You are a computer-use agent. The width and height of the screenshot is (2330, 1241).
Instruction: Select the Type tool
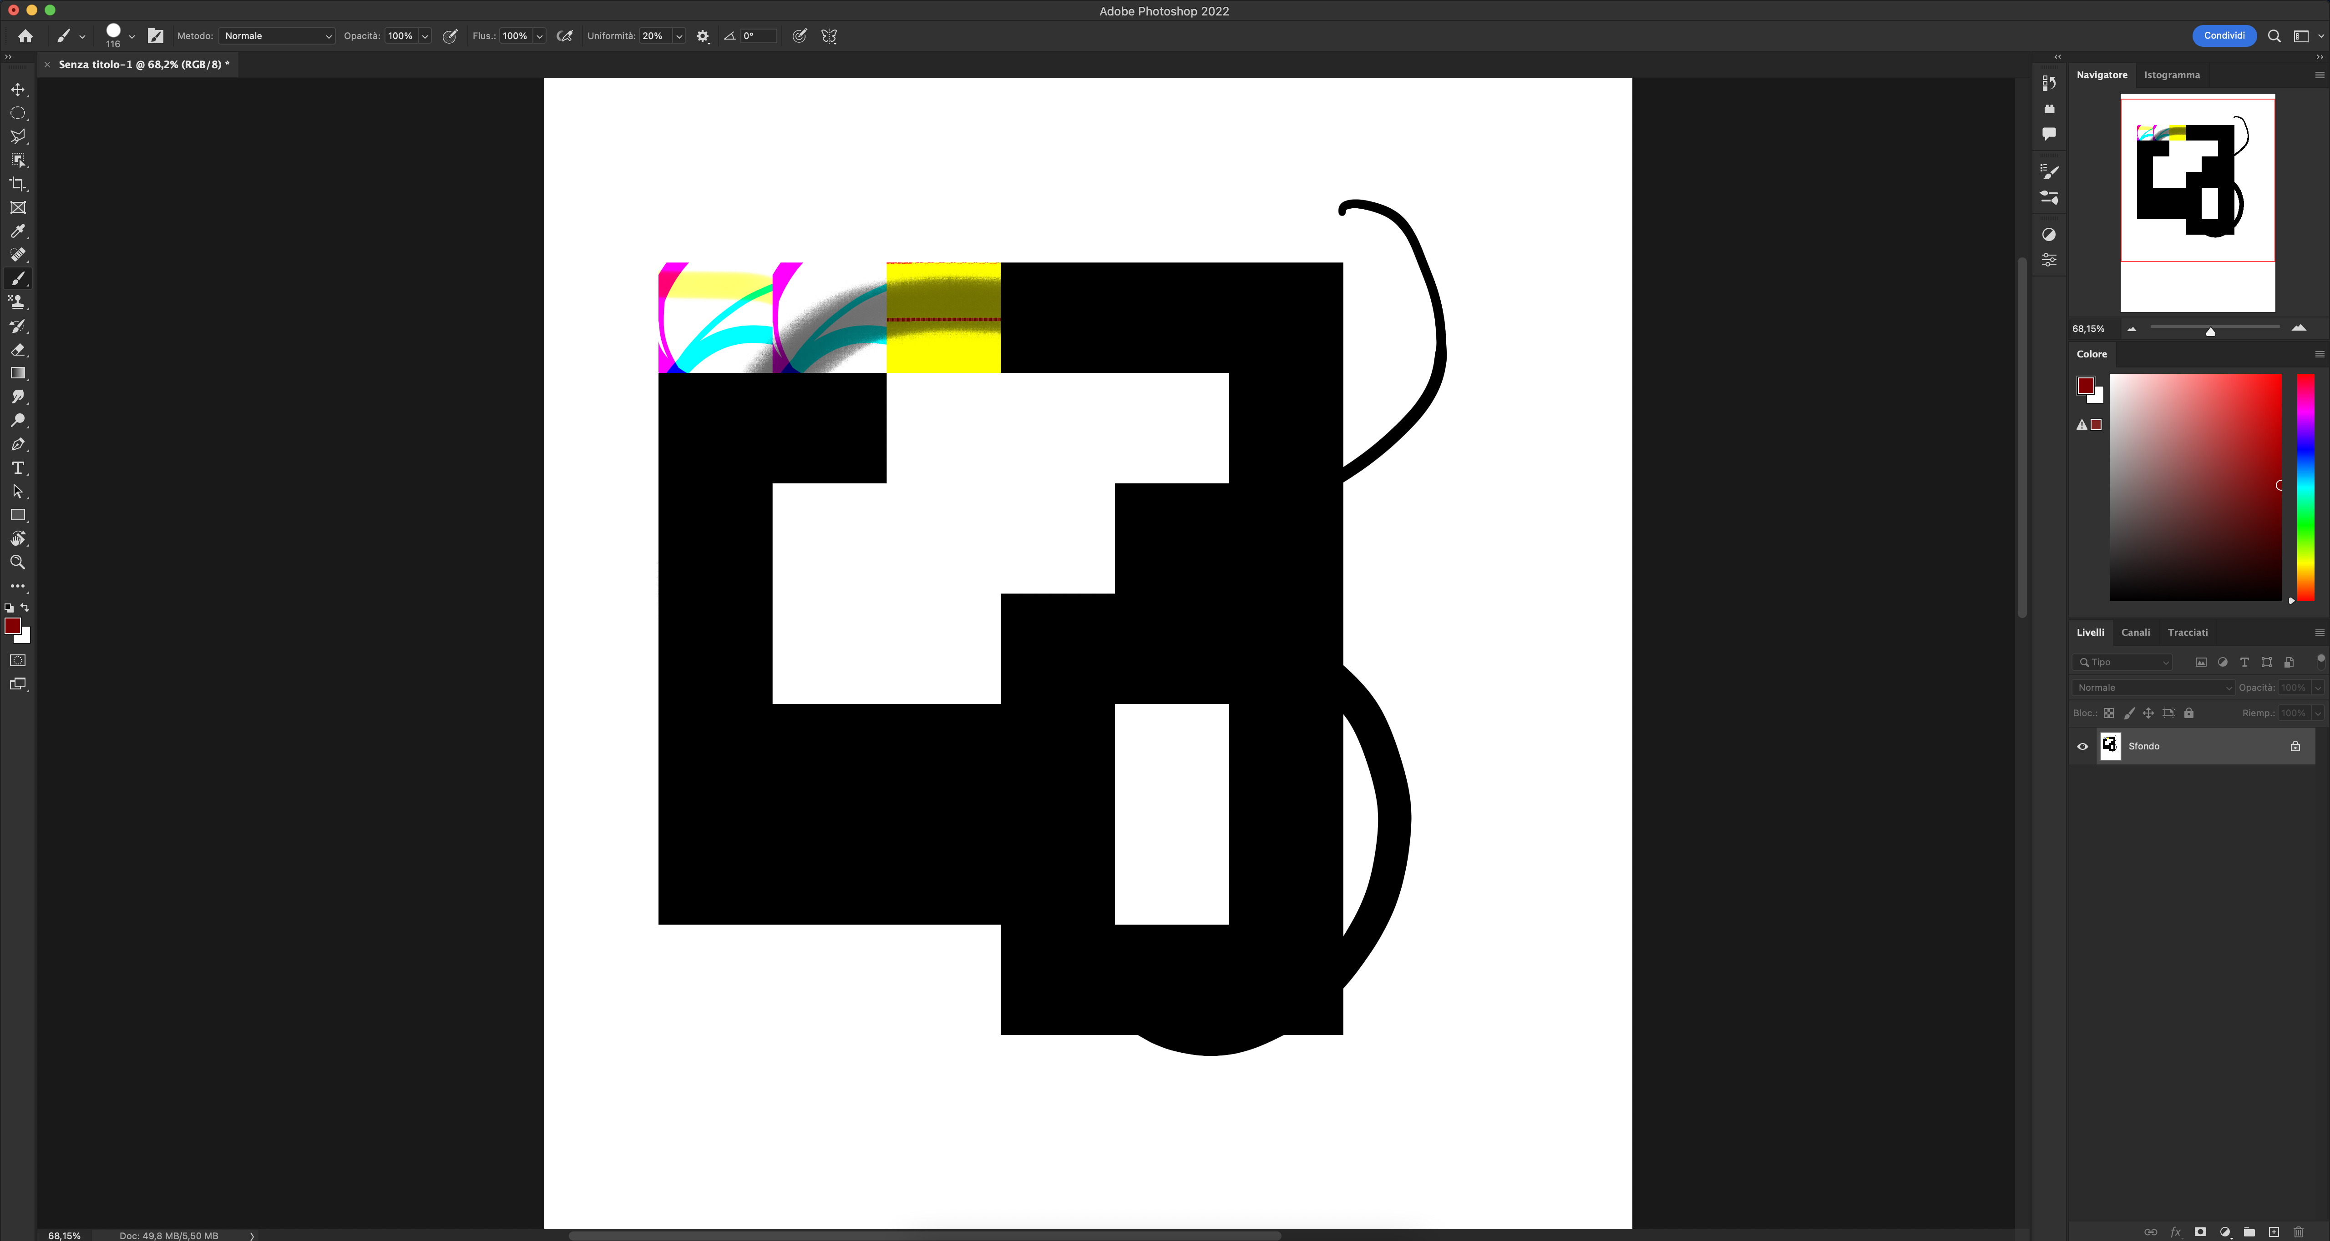tap(18, 468)
